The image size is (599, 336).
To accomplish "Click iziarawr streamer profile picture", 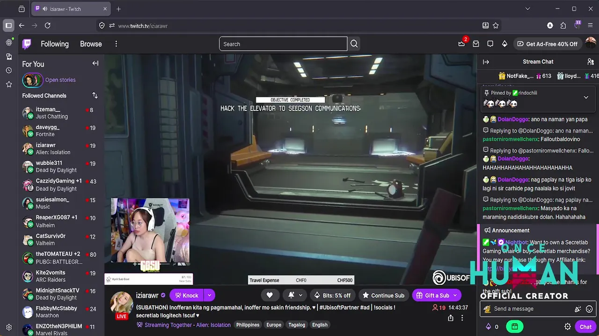I will (x=122, y=303).
